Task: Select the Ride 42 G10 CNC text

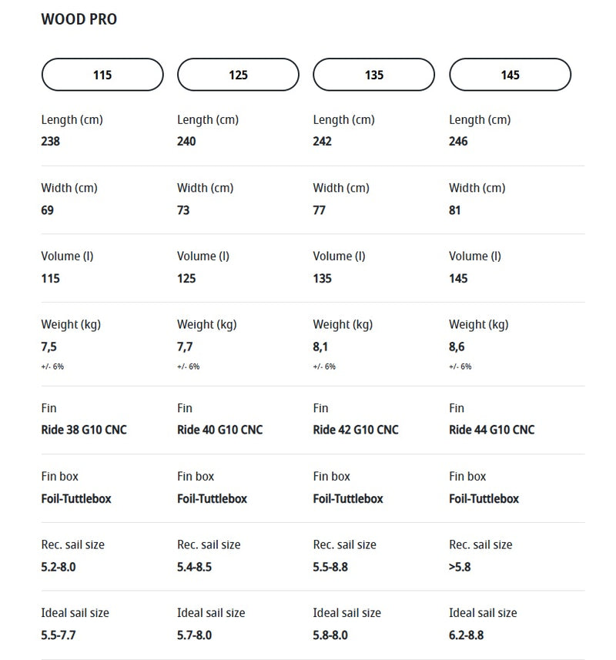Action: (x=356, y=430)
